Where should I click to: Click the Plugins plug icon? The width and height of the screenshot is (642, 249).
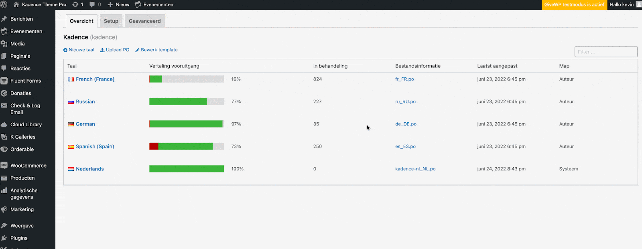click(4, 238)
